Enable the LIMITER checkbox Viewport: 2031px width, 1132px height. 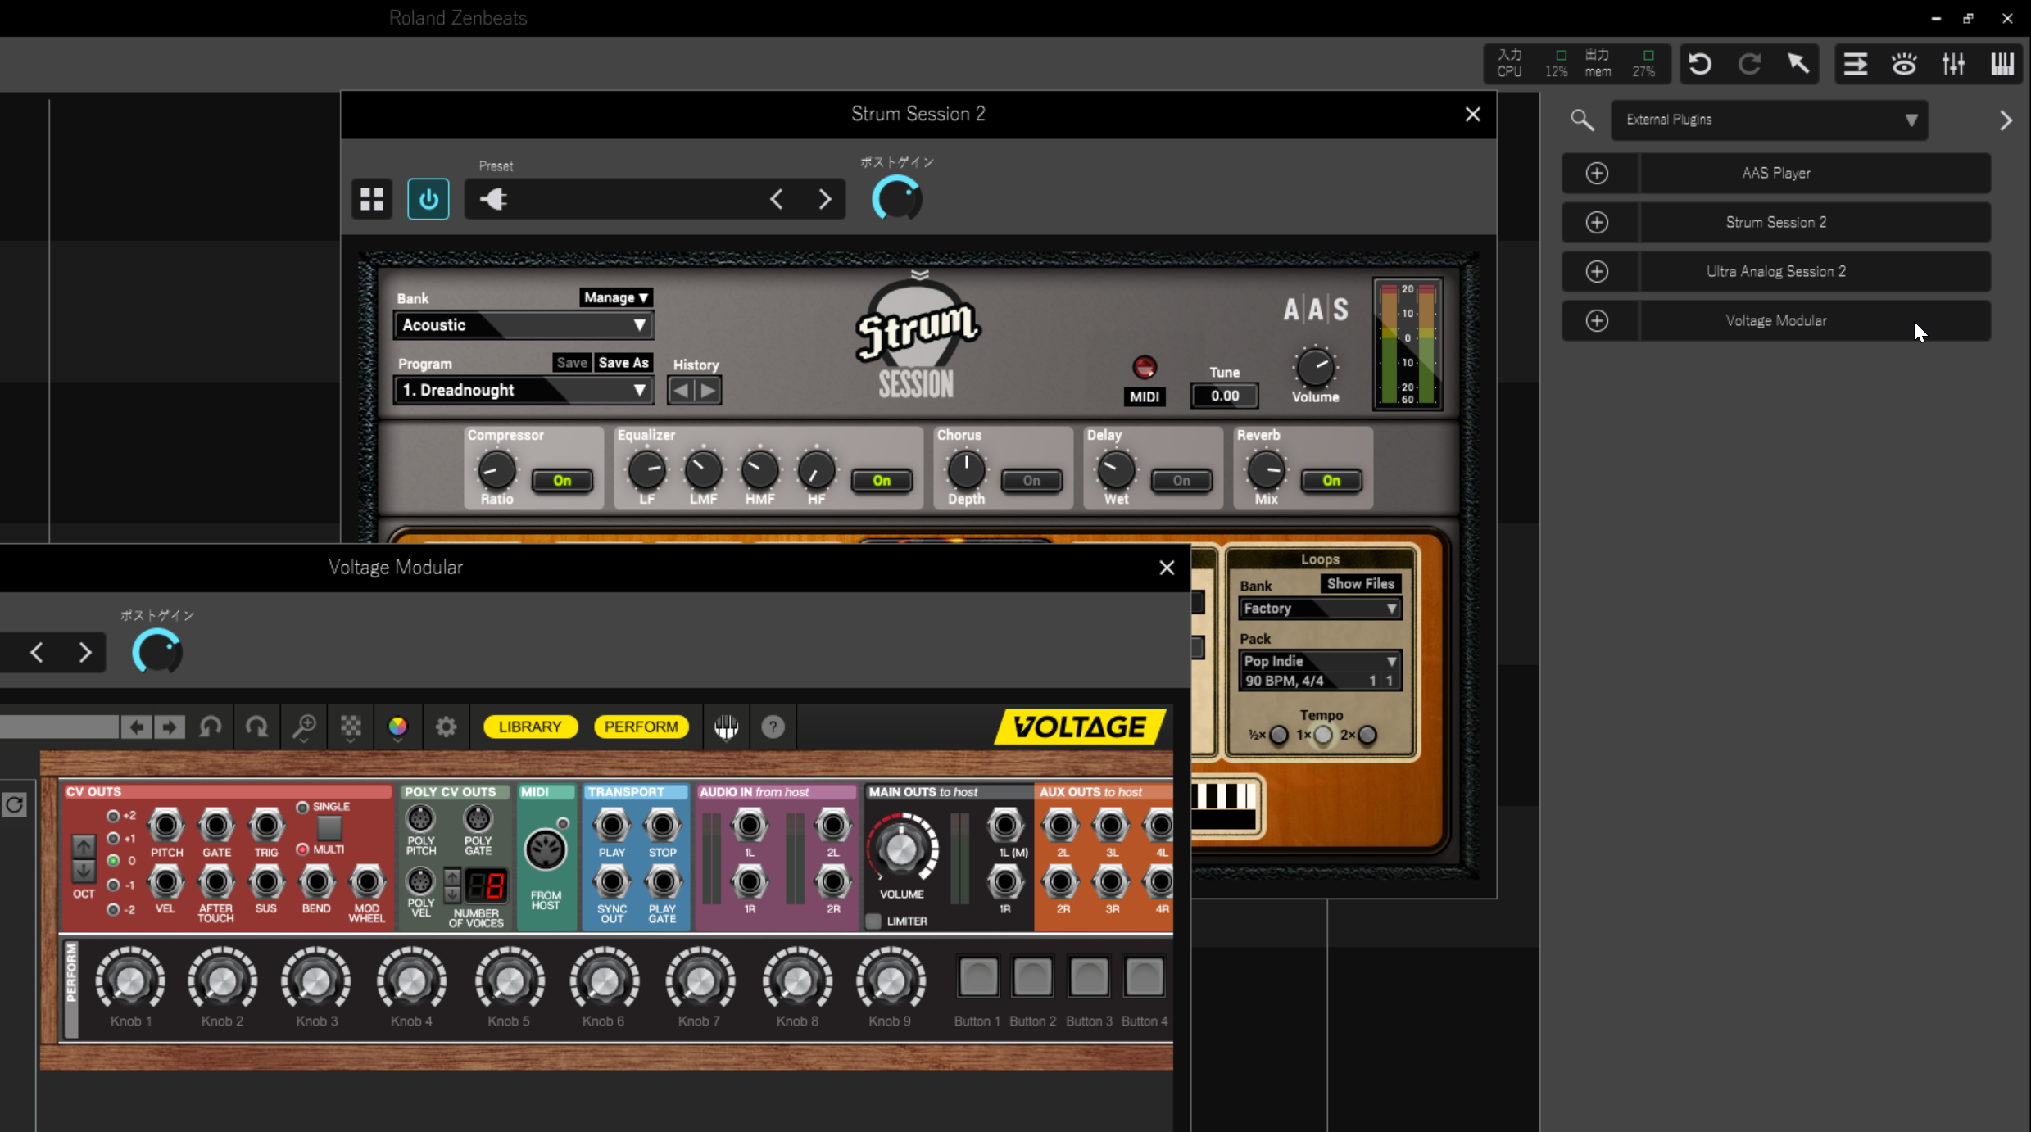873,921
